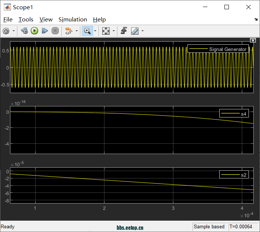Open the Tools menu
This screenshot has width=260, height=232.
[x=26, y=20]
